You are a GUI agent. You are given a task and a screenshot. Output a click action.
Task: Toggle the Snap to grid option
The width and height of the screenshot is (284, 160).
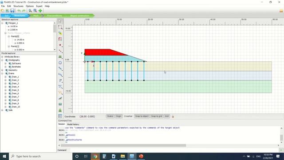157,116
